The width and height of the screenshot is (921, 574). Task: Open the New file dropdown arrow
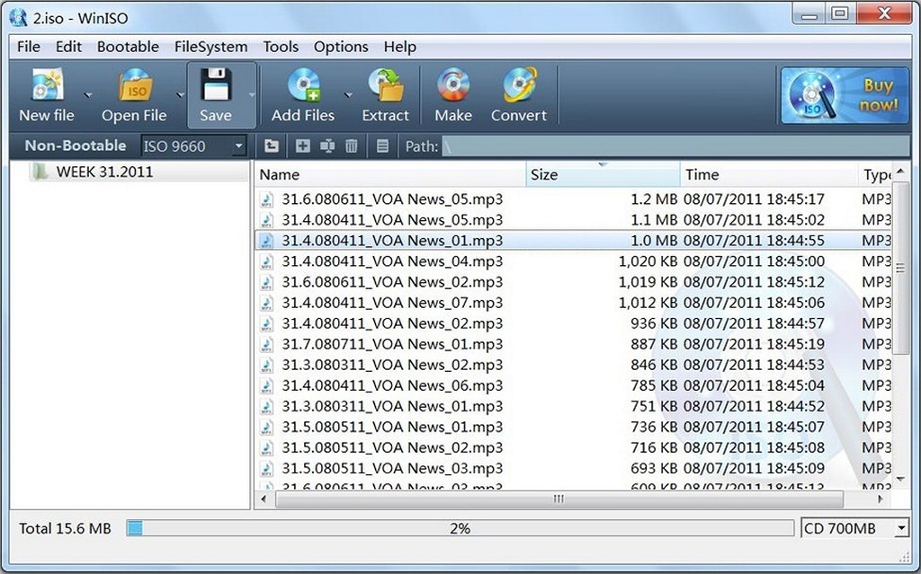click(x=87, y=94)
